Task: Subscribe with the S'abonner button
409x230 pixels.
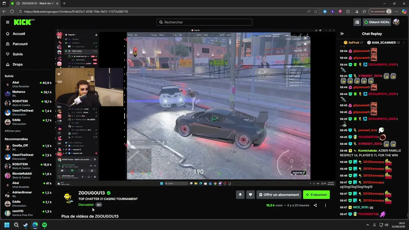Action: (316, 195)
